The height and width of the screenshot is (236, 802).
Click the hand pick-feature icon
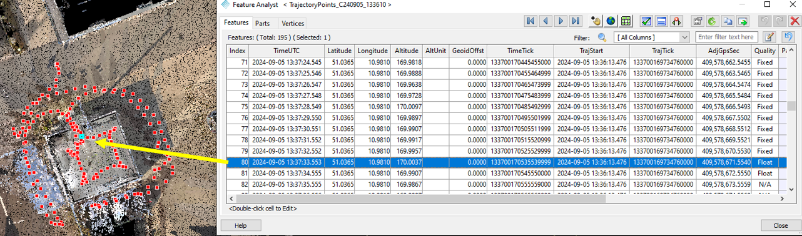point(596,21)
